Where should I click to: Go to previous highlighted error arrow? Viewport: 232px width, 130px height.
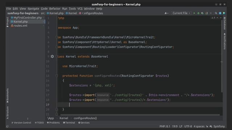point(217,18)
